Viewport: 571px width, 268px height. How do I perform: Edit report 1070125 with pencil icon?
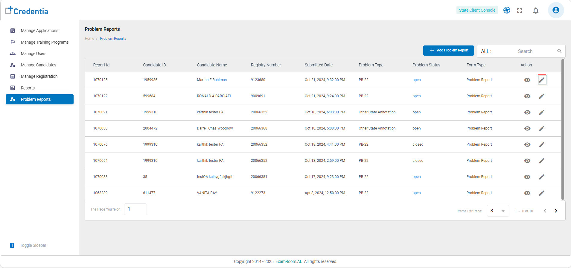tap(542, 80)
